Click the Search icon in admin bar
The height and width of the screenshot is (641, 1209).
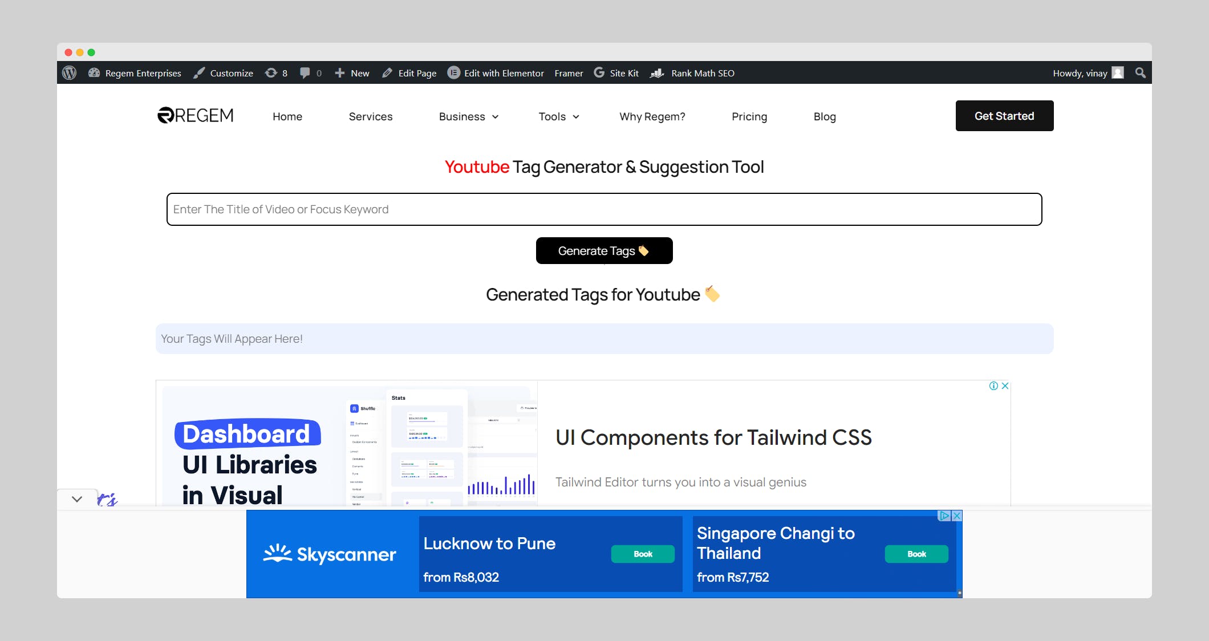click(1141, 73)
